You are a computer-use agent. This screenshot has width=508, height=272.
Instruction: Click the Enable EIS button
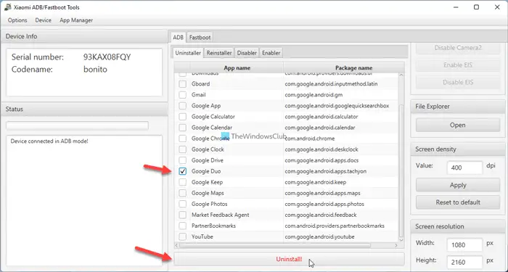[x=458, y=65]
